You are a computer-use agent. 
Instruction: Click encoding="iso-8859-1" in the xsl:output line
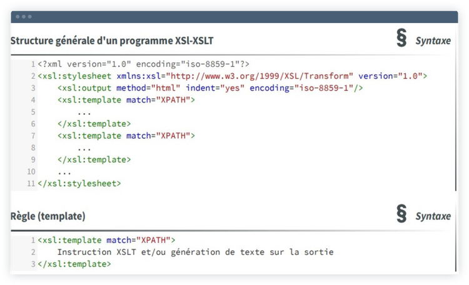pyautogui.click(x=301, y=88)
